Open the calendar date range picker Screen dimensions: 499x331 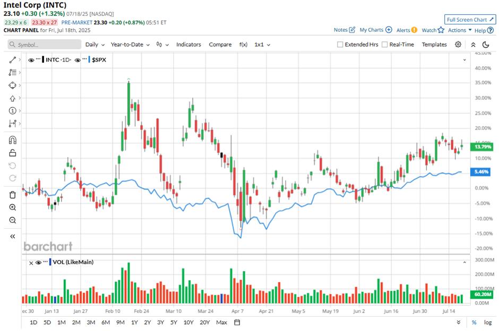click(237, 323)
